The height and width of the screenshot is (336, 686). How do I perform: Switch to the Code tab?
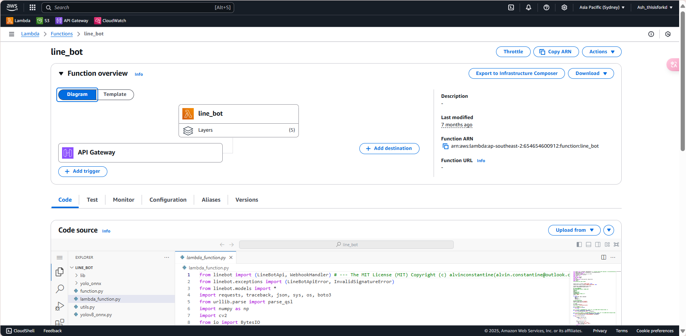65,200
